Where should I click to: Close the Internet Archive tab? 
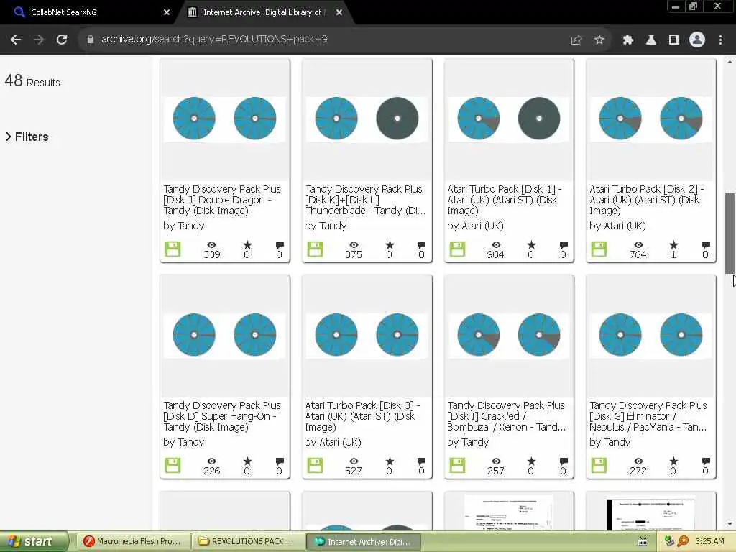pos(339,13)
